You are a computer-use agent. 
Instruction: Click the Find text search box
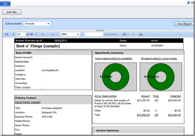[94, 34]
